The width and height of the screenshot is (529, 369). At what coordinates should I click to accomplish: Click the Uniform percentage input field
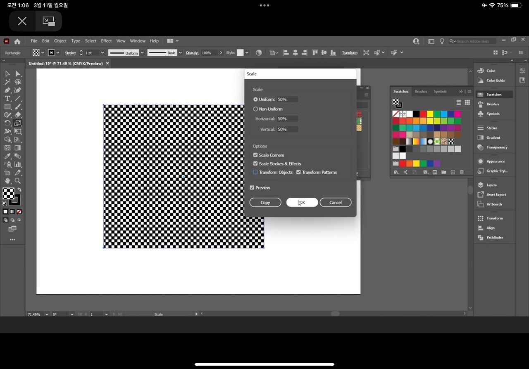click(x=288, y=99)
